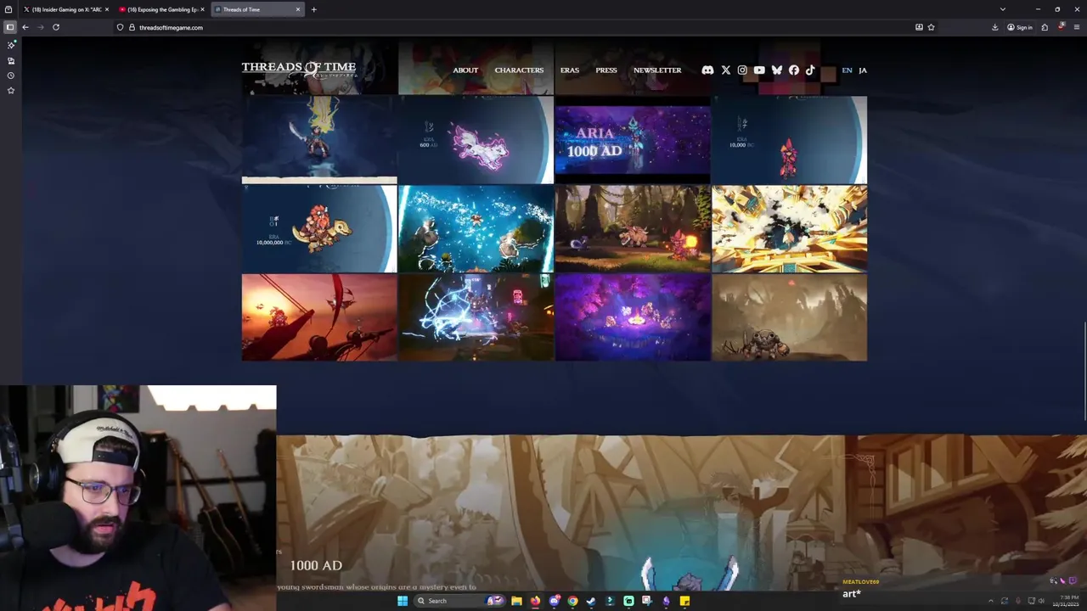This screenshot has height=611, width=1087.
Task: Expand the list all tabs chevron
Action: coord(1003,9)
